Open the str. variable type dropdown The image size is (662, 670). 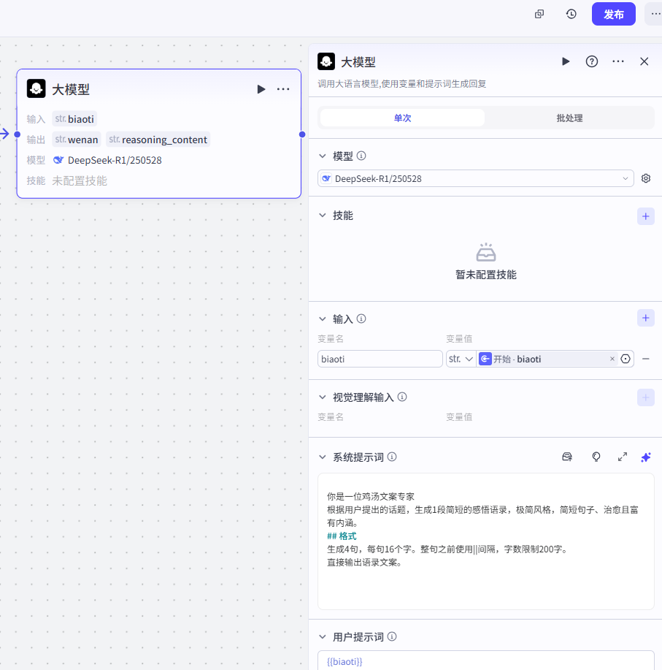pyautogui.click(x=461, y=359)
